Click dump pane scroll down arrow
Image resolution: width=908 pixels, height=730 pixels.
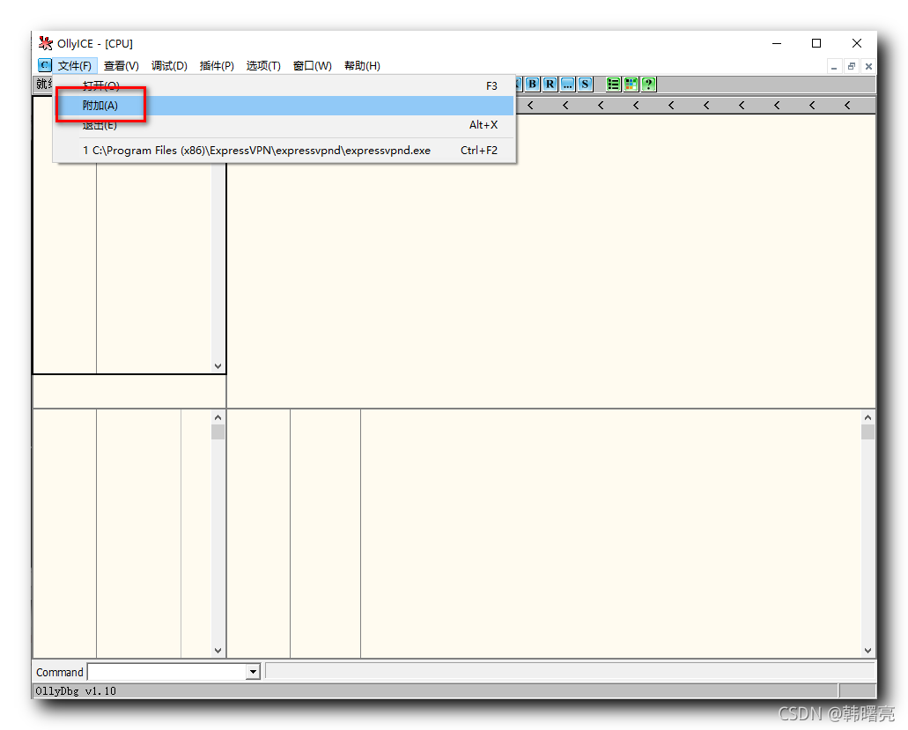(x=218, y=650)
